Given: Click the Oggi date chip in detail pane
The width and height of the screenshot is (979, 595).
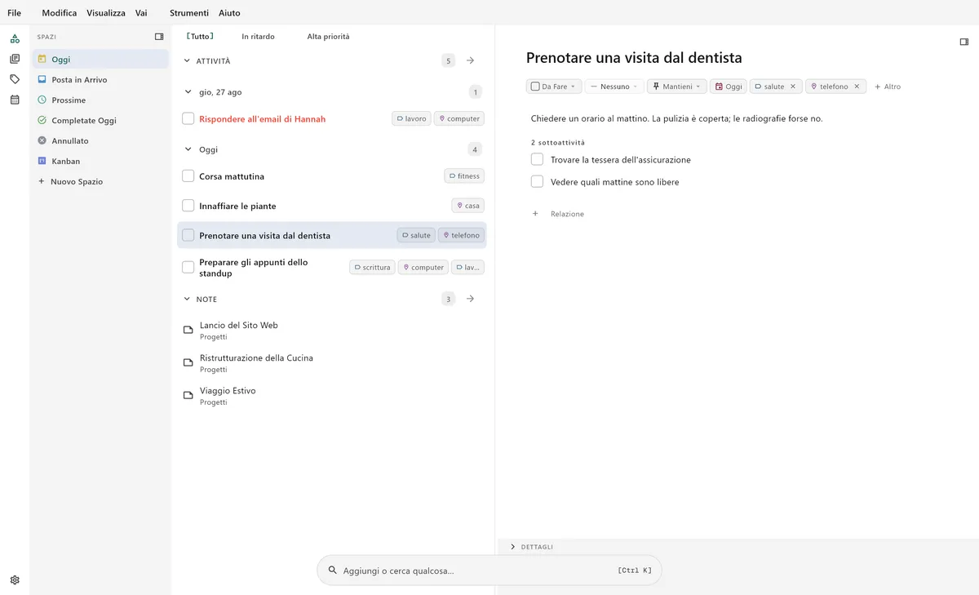Looking at the screenshot, I should pos(729,87).
